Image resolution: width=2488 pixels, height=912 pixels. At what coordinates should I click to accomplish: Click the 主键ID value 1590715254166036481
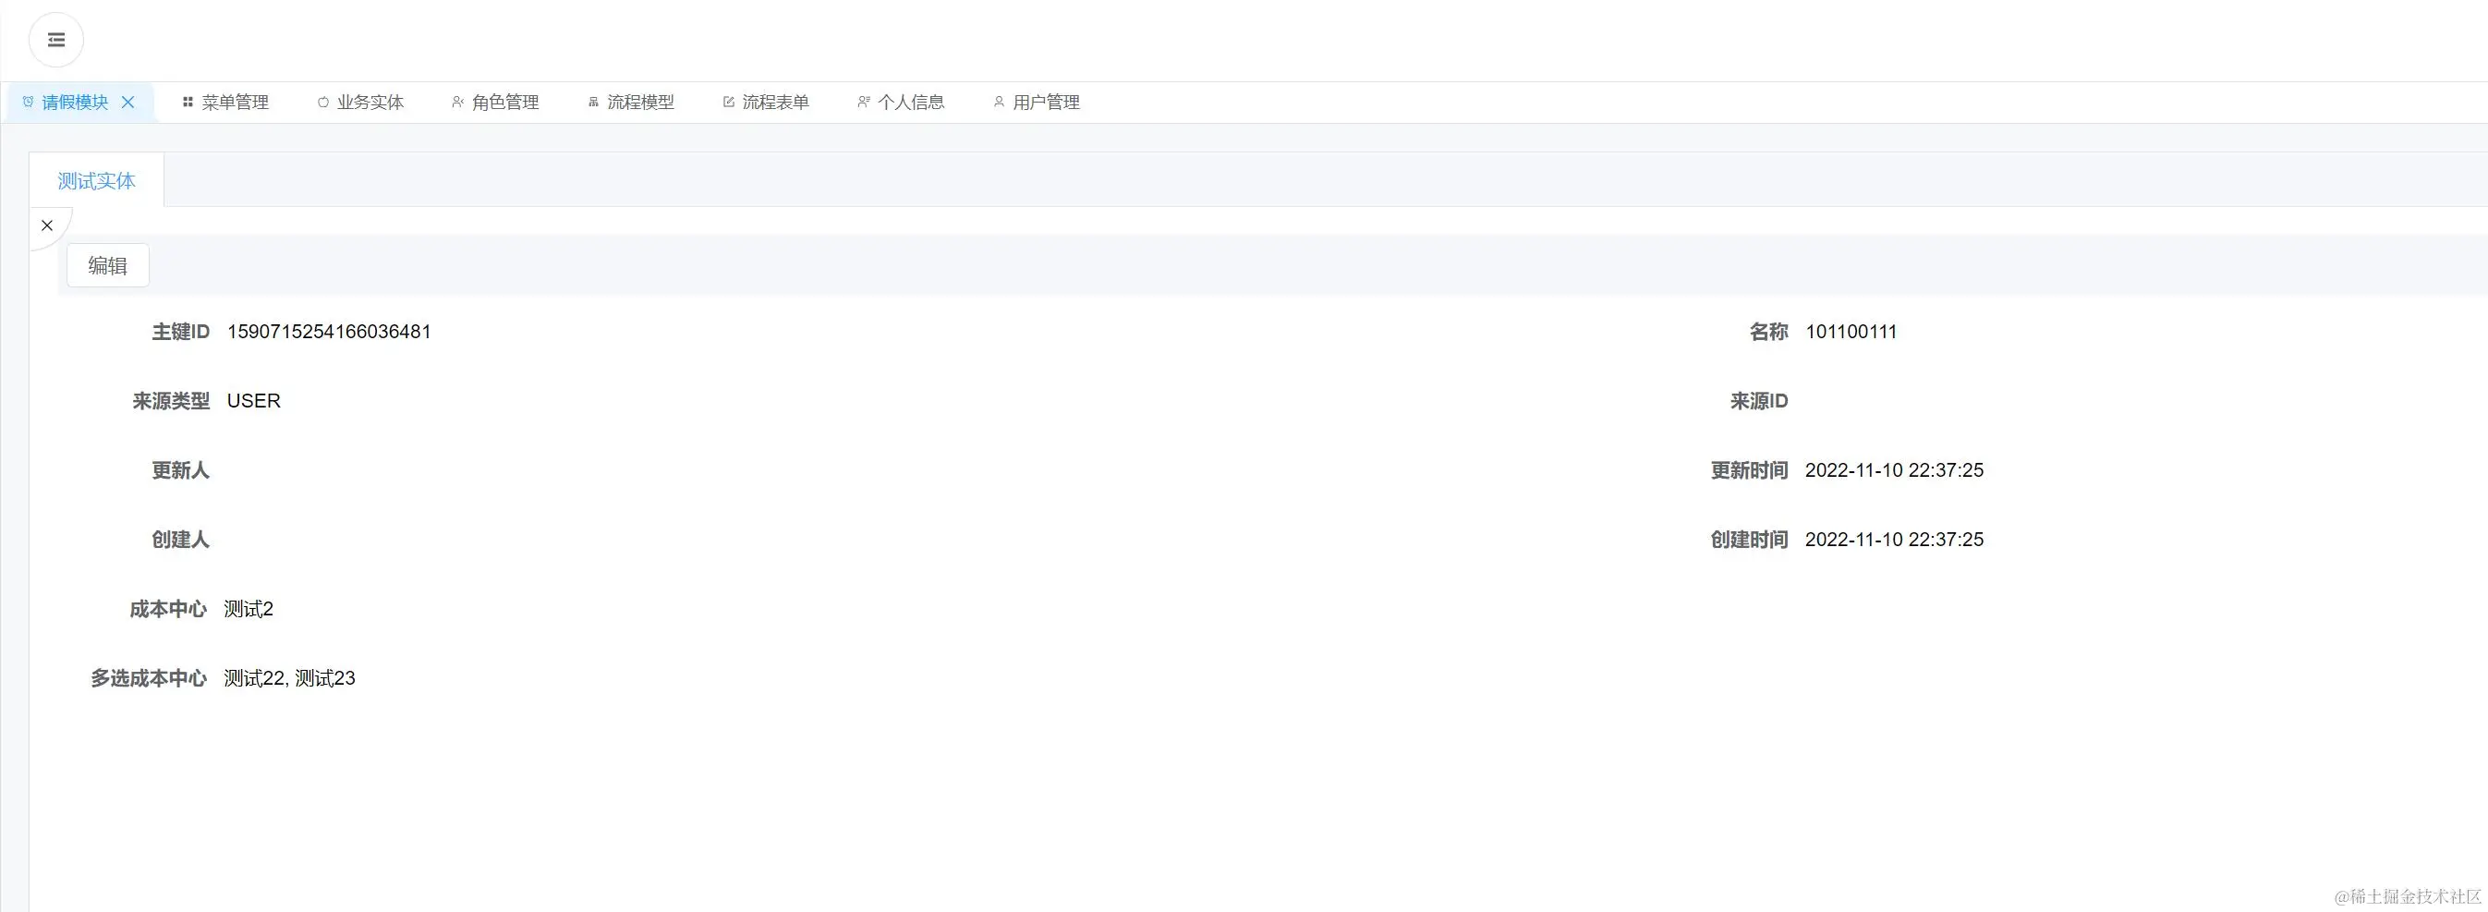tap(328, 332)
